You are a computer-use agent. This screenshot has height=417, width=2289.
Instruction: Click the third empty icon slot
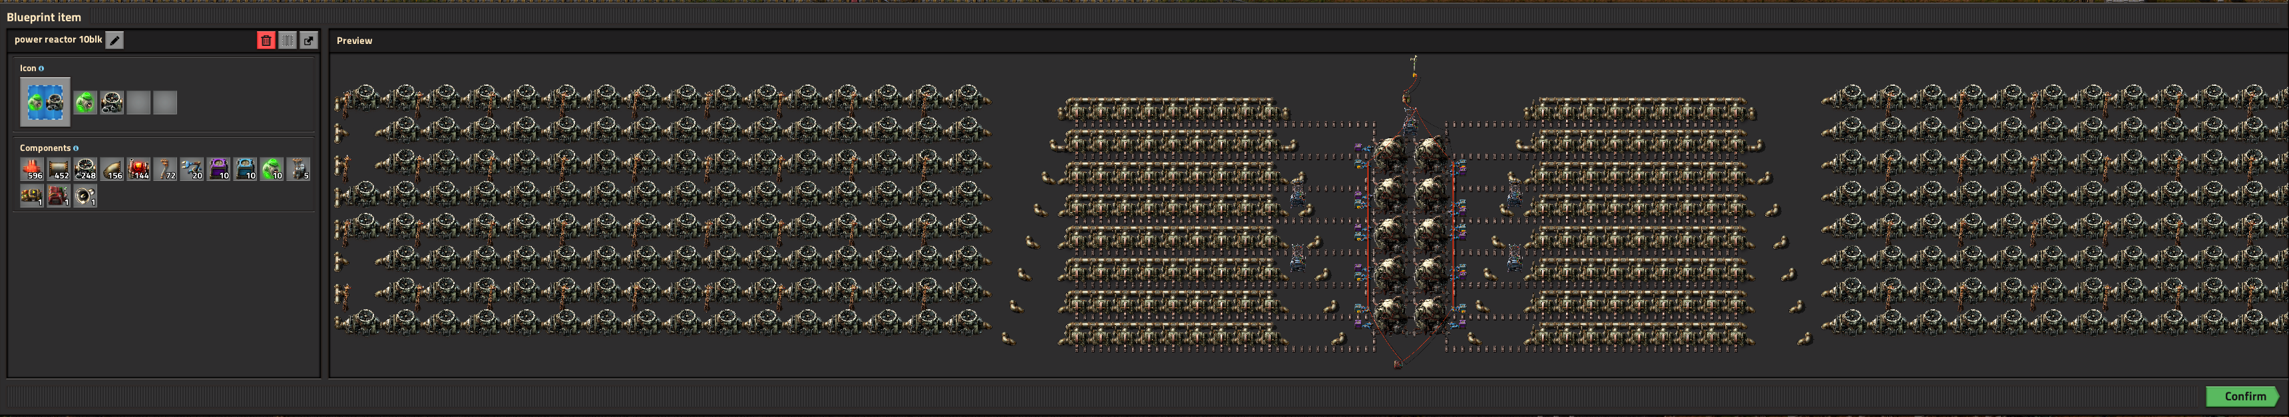coord(138,103)
